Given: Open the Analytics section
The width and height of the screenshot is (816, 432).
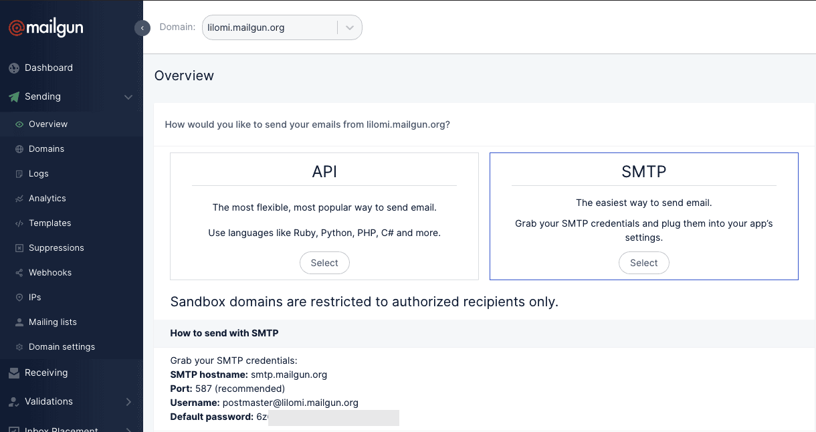Looking at the screenshot, I should click(47, 198).
